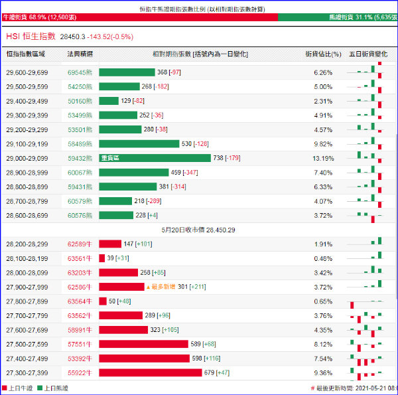Open bull warrant link 63561牛
Screen dimensions: 398x395
[x=80, y=259]
